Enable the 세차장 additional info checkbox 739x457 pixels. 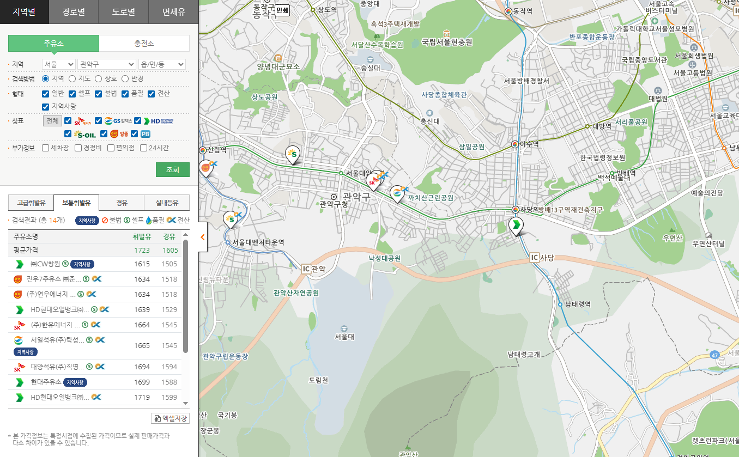[x=46, y=148]
